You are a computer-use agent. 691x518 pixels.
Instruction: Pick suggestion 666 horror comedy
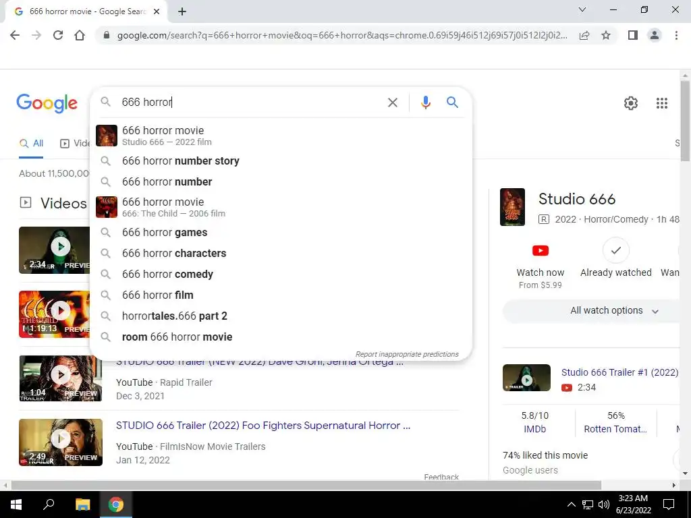(x=281, y=274)
